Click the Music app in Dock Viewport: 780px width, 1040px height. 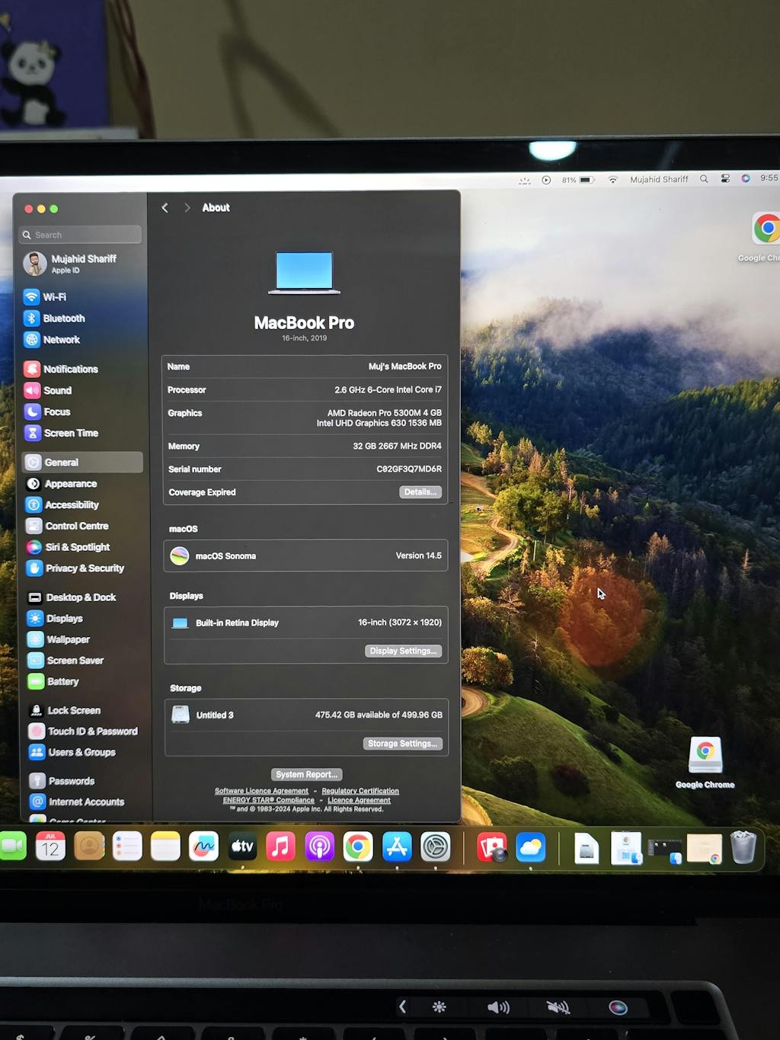[280, 846]
